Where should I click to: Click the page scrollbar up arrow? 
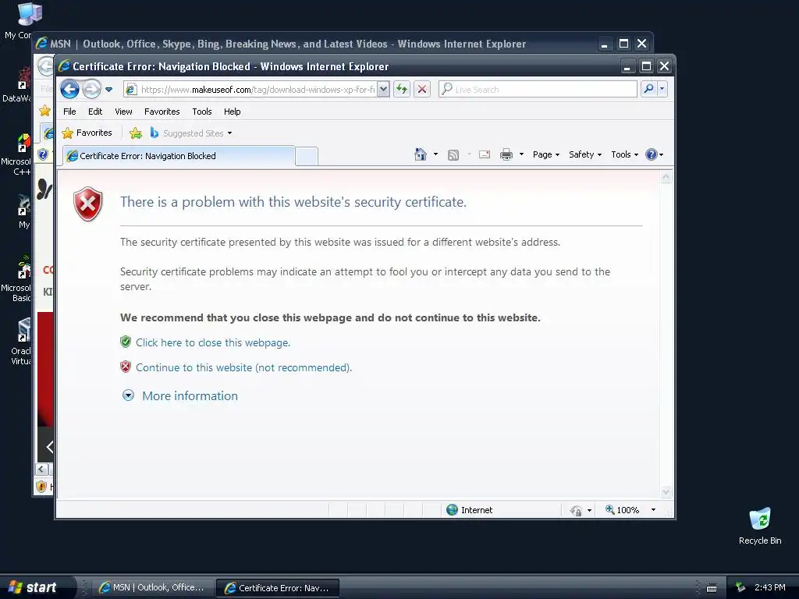click(x=666, y=178)
